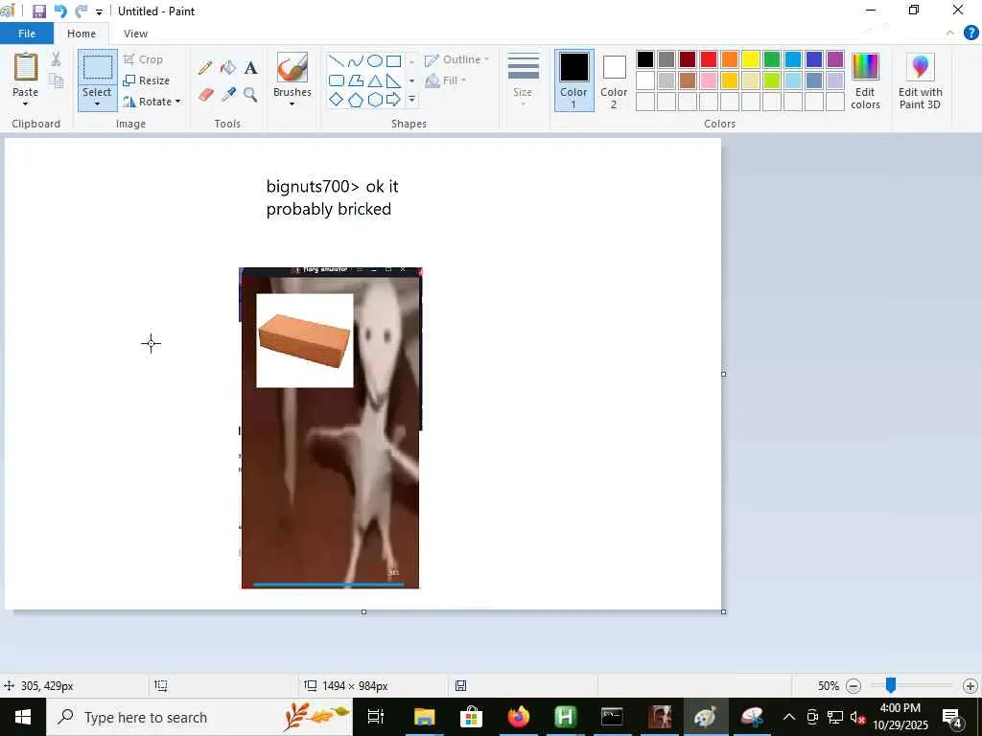Open Task View on the taskbar
Image resolution: width=982 pixels, height=736 pixels.
click(x=376, y=717)
